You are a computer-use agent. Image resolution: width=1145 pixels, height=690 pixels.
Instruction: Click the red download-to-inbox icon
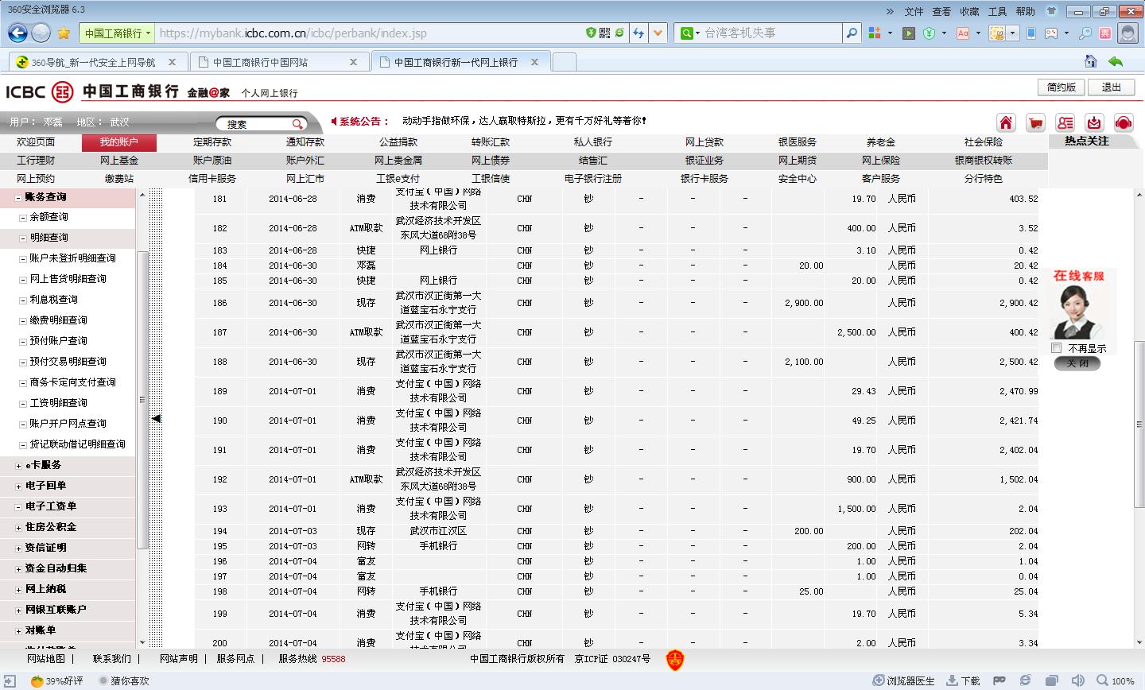(x=1094, y=122)
